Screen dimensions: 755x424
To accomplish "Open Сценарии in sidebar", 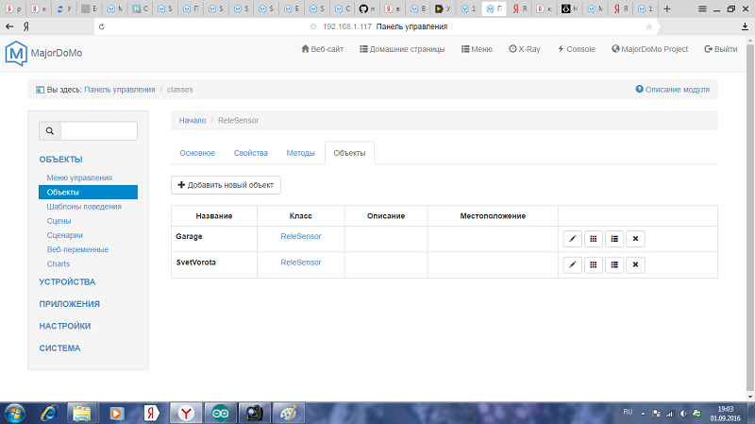I will pos(65,235).
